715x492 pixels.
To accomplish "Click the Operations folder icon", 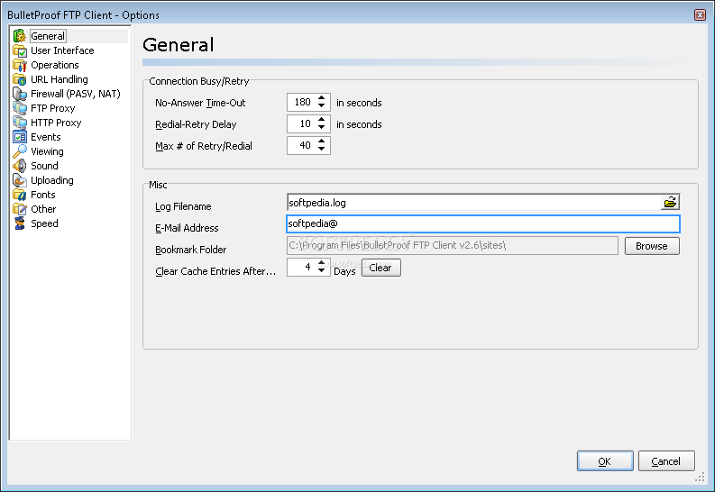I will 20,65.
